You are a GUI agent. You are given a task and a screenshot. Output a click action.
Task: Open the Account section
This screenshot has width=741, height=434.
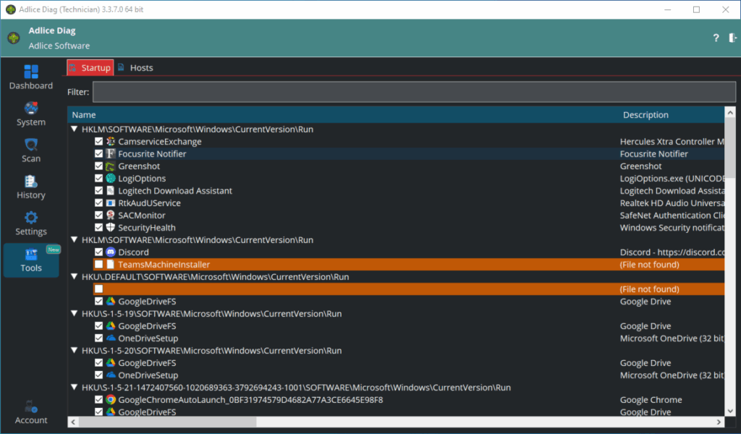tap(30, 412)
